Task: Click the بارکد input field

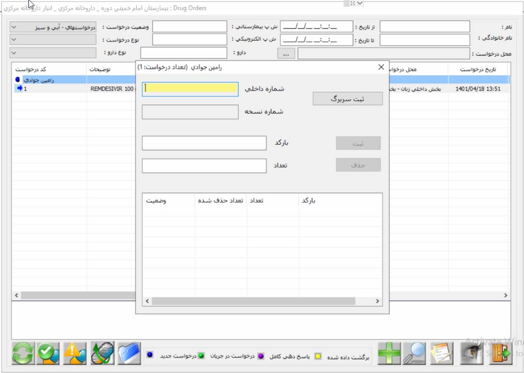Action: [x=204, y=143]
